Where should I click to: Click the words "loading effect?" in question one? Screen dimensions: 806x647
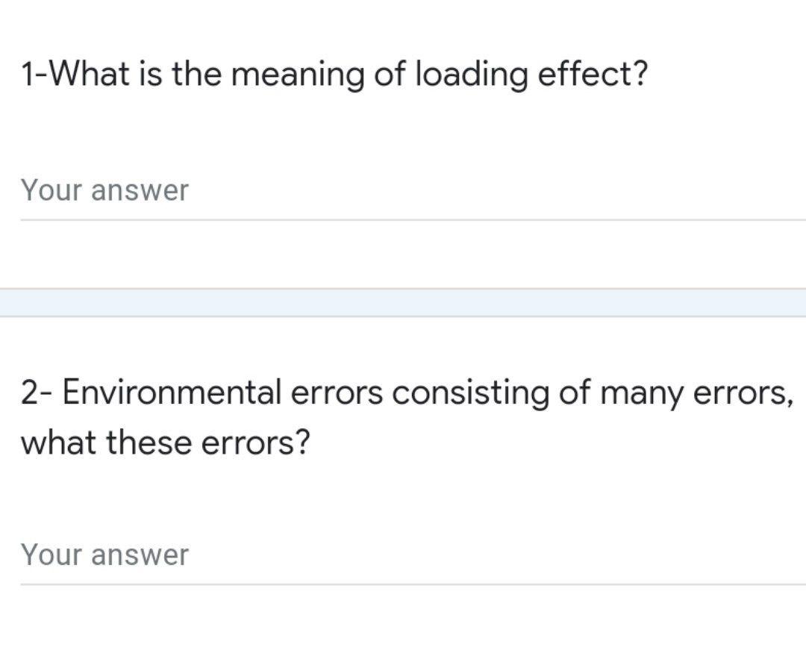coord(531,74)
